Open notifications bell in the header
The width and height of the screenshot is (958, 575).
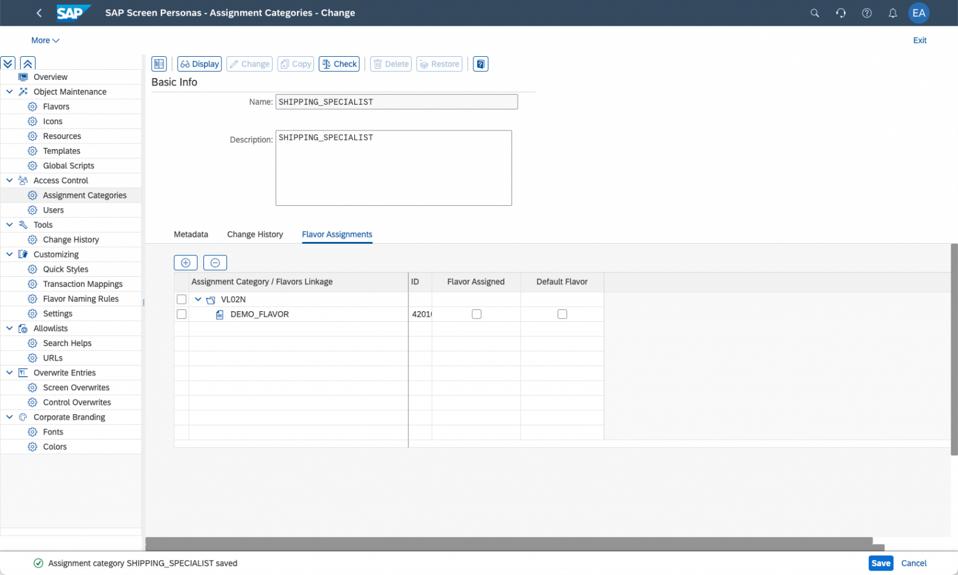(x=893, y=12)
